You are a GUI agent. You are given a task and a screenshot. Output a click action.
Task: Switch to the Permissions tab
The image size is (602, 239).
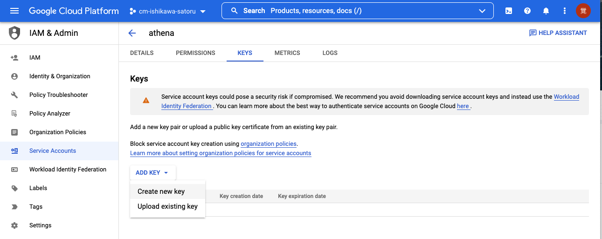195,53
